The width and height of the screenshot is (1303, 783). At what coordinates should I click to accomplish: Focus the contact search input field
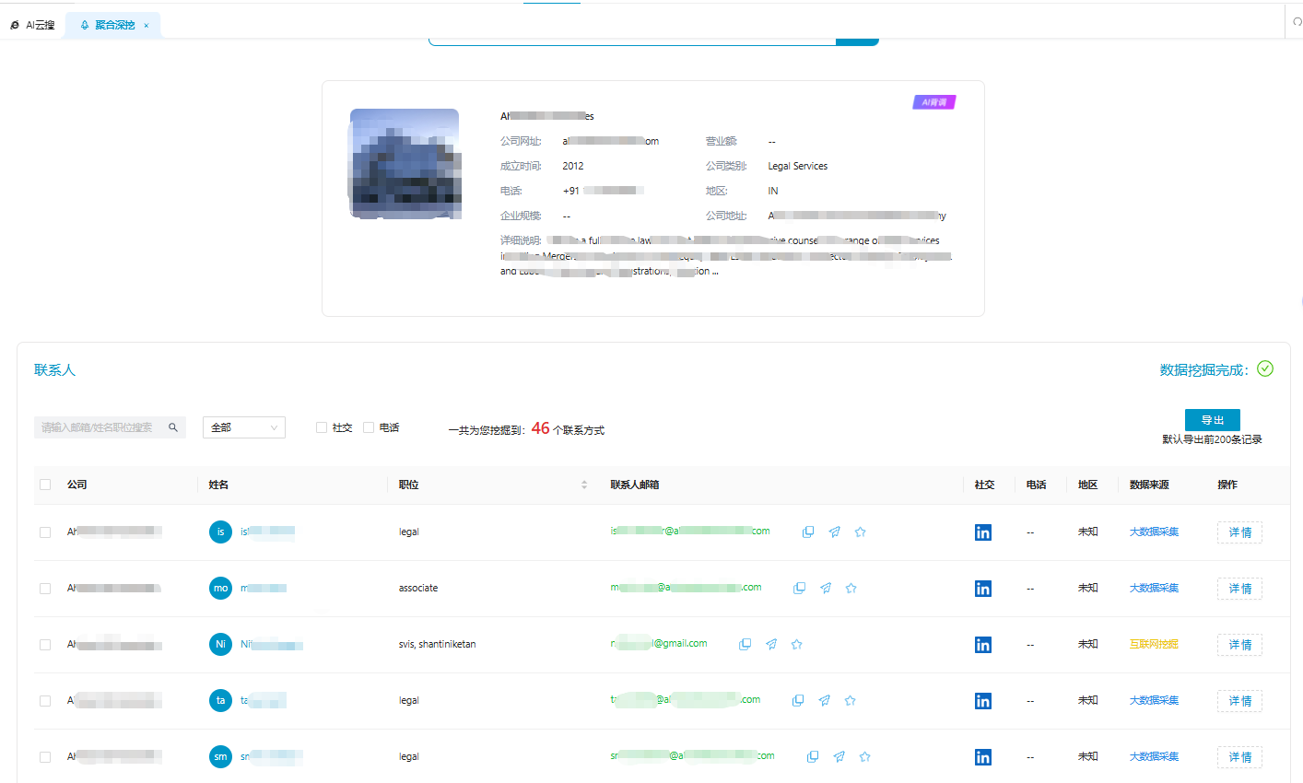pyautogui.click(x=100, y=427)
